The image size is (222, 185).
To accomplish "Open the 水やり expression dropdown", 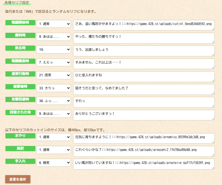I will click(x=54, y=137).
